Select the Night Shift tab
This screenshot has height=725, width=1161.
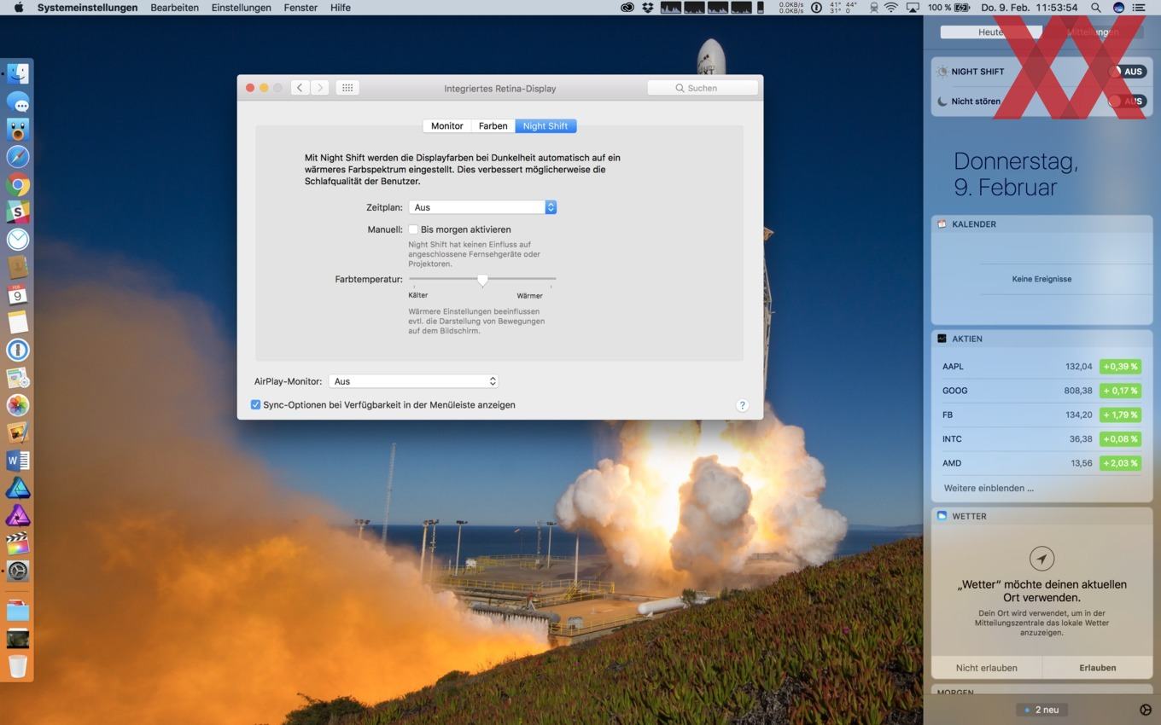coord(545,125)
